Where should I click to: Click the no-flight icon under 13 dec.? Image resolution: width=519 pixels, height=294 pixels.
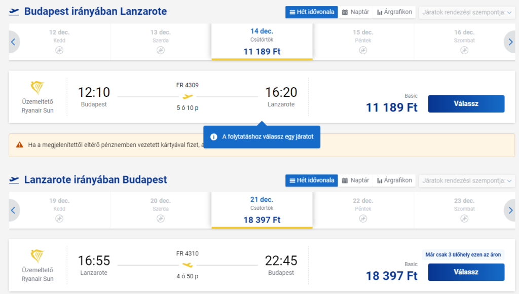pos(161,50)
